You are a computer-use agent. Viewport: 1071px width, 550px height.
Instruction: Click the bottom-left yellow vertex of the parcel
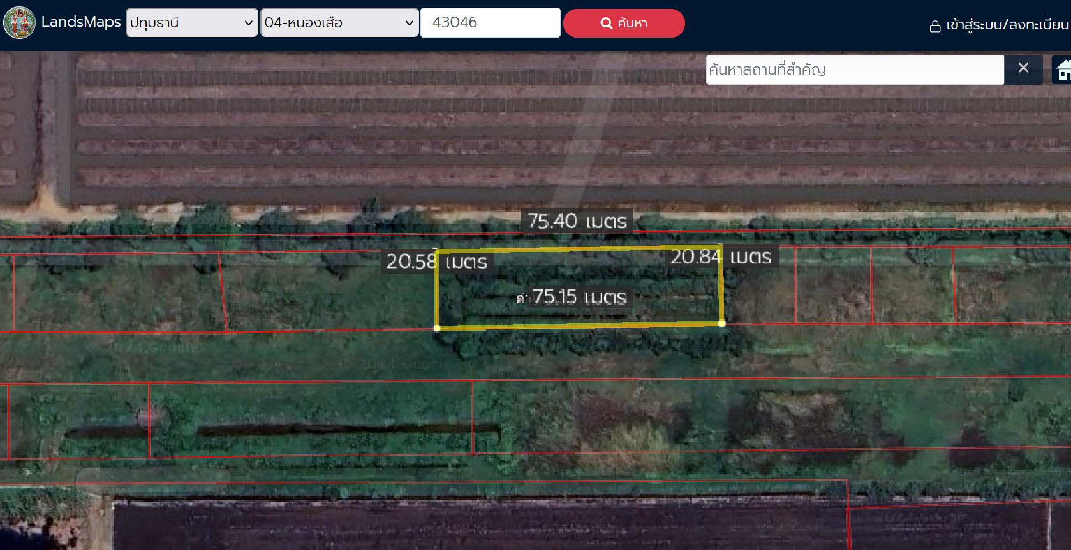click(437, 328)
